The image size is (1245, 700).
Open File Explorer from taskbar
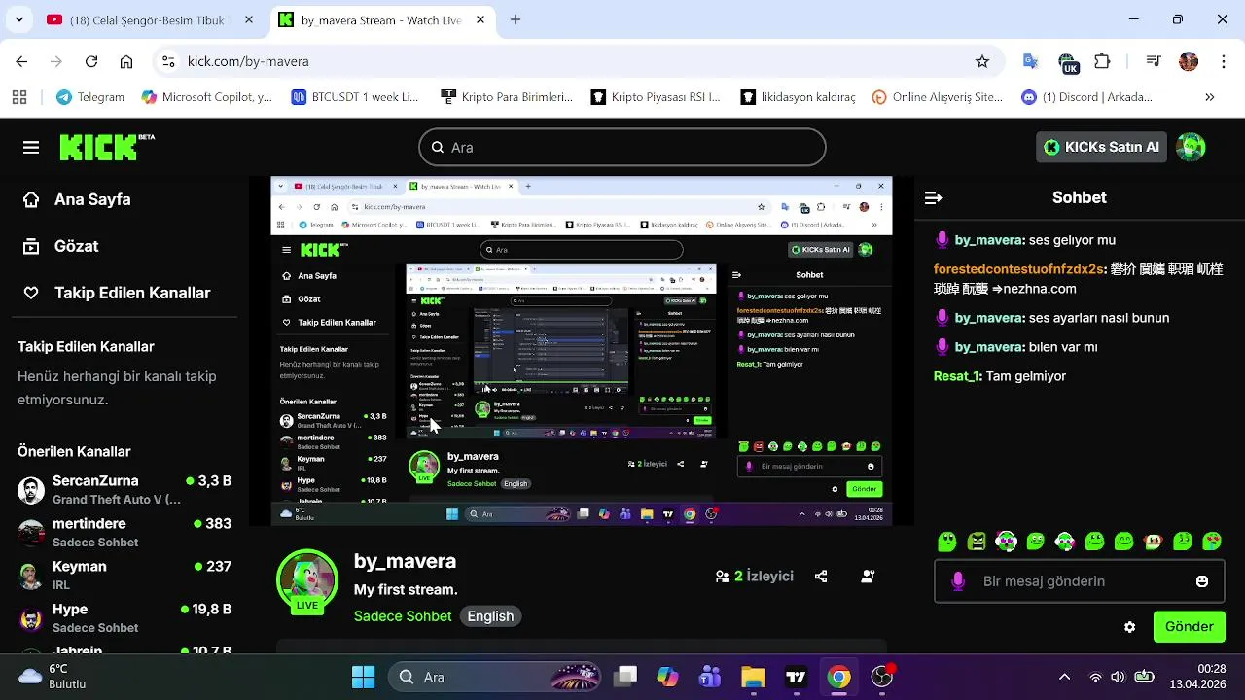tap(754, 677)
